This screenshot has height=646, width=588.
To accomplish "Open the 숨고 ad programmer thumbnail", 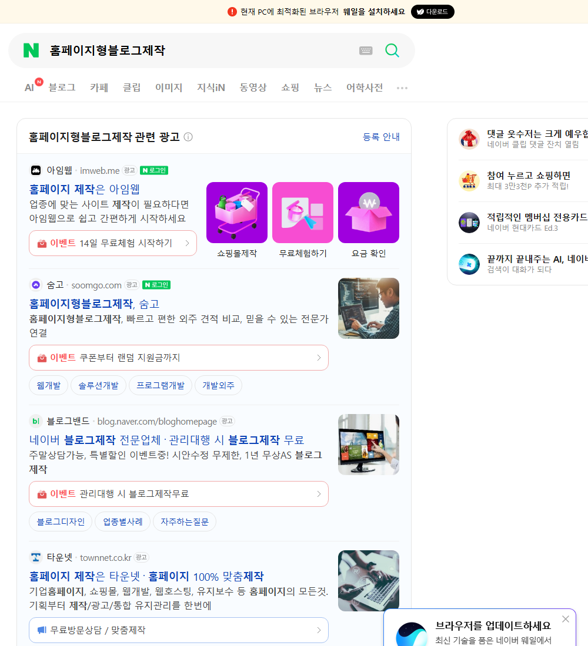I will (x=369, y=308).
